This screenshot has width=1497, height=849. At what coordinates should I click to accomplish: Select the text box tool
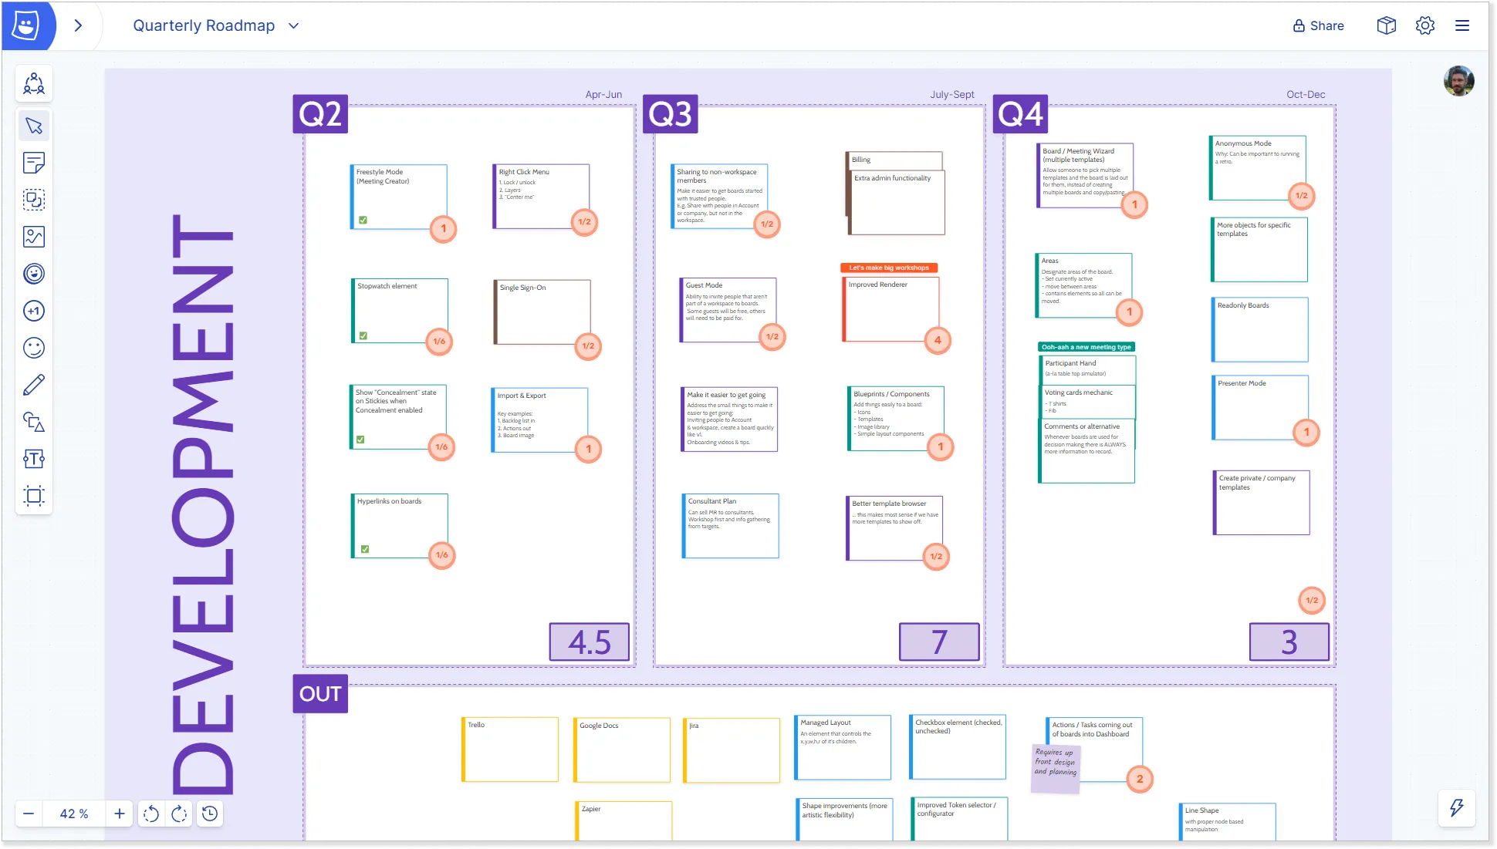tap(34, 459)
